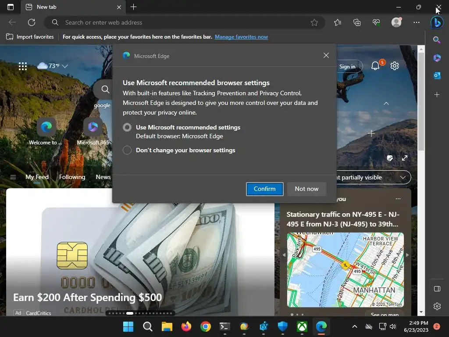Close the New tab tab

pos(119,7)
